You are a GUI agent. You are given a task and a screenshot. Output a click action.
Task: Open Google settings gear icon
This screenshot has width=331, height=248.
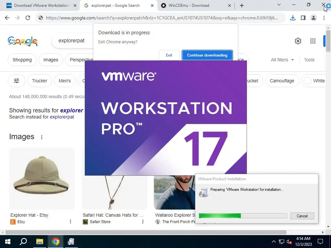298,41
